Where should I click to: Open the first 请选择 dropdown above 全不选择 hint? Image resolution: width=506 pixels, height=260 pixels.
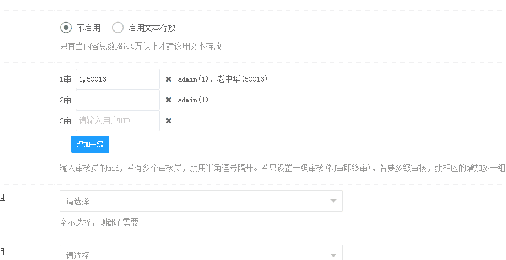tap(192, 201)
